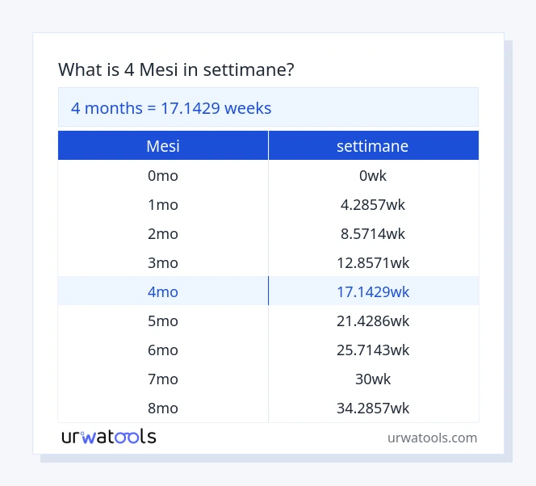Select the highlighted 4mo cell
Viewport: 536px width, 486px height.
coord(163,291)
